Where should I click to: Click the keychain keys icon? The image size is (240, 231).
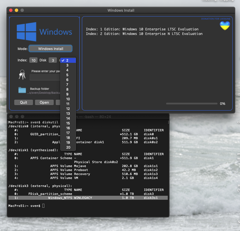pyautogui.click(x=22, y=75)
